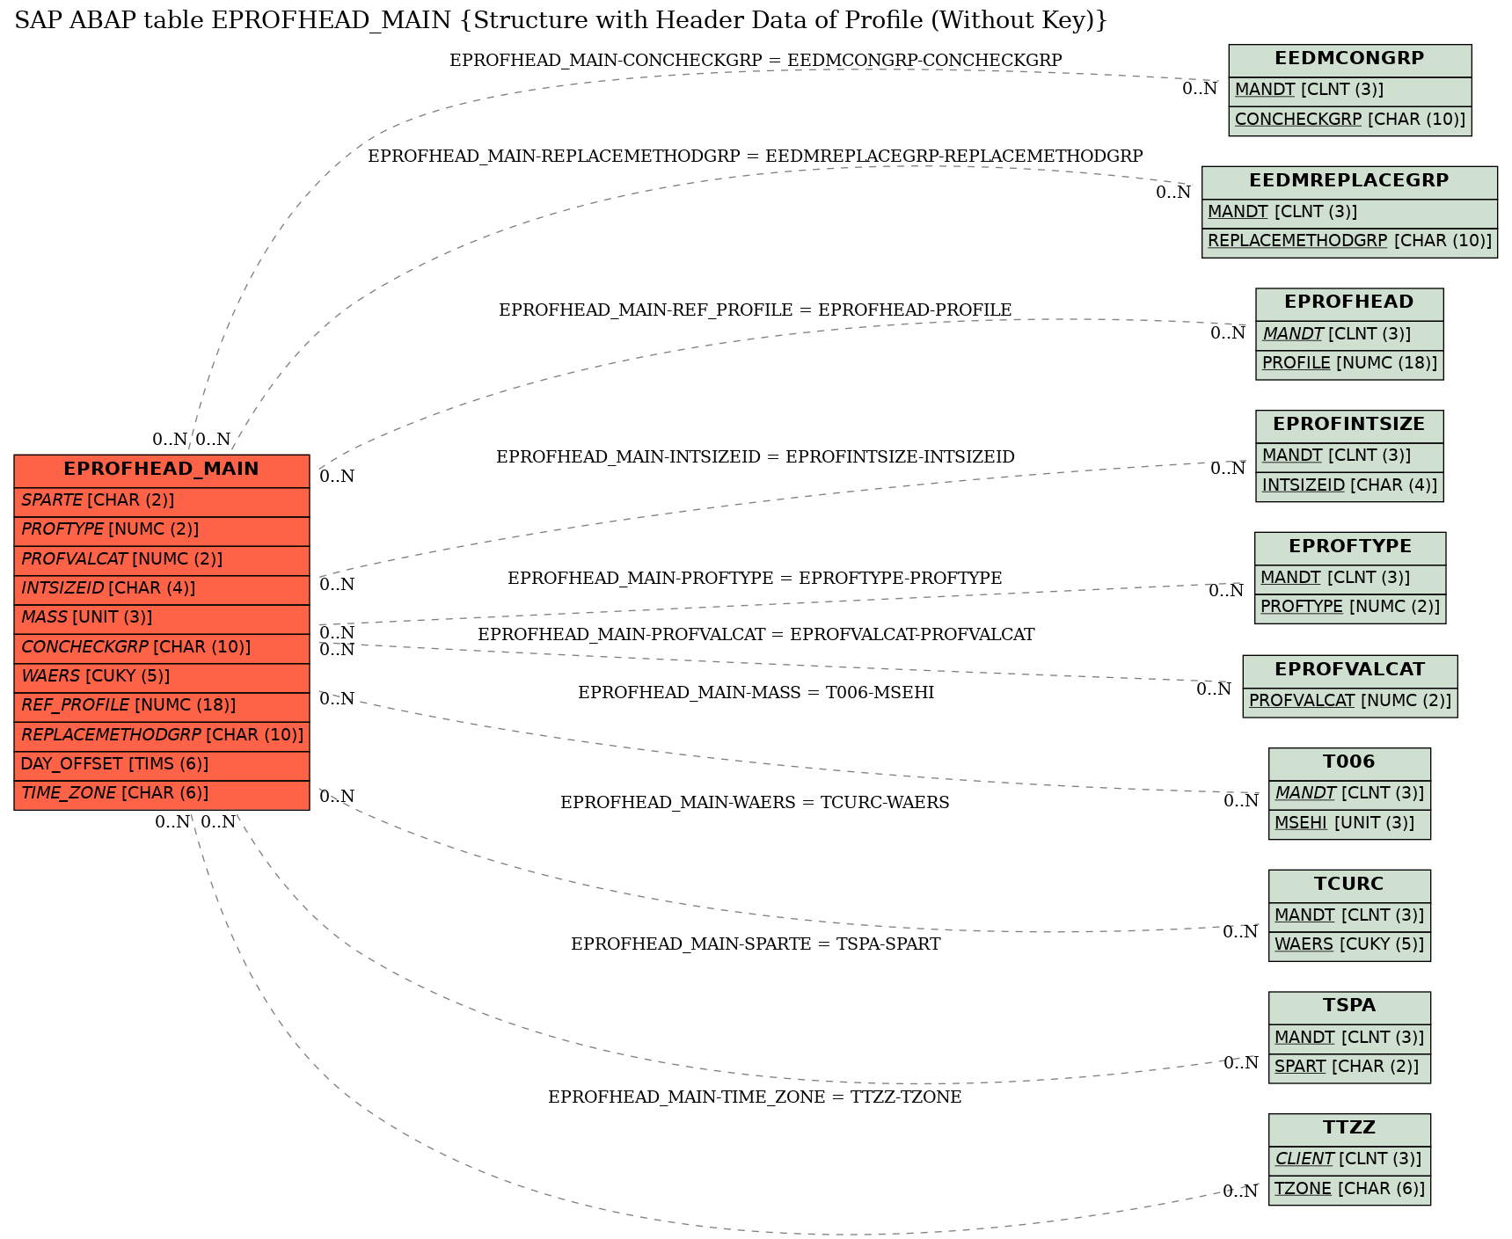Image resolution: width=1512 pixels, height=1239 pixels.
Task: Click CONCHECKGRP field in EEDMCONGRP table
Action: pyautogui.click(x=1349, y=120)
